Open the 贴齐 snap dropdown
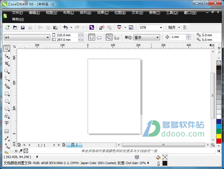Image resolution: width=224 pixels, height=169 pixels. tap(179, 27)
